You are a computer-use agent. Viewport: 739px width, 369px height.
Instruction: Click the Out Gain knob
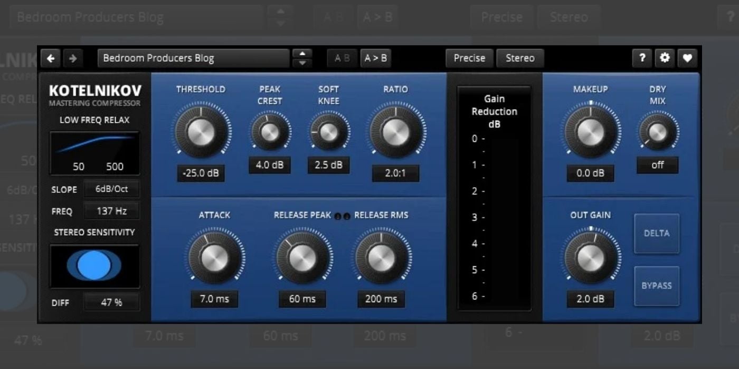coord(591,257)
